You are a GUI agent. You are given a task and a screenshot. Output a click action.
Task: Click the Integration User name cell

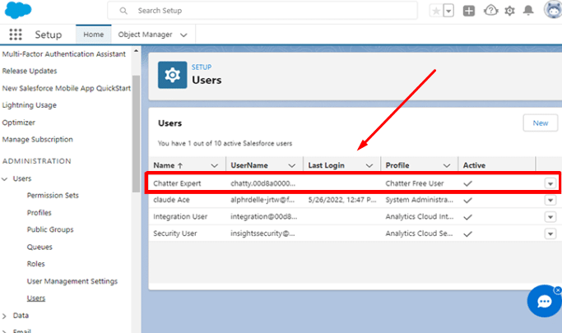pos(180,216)
